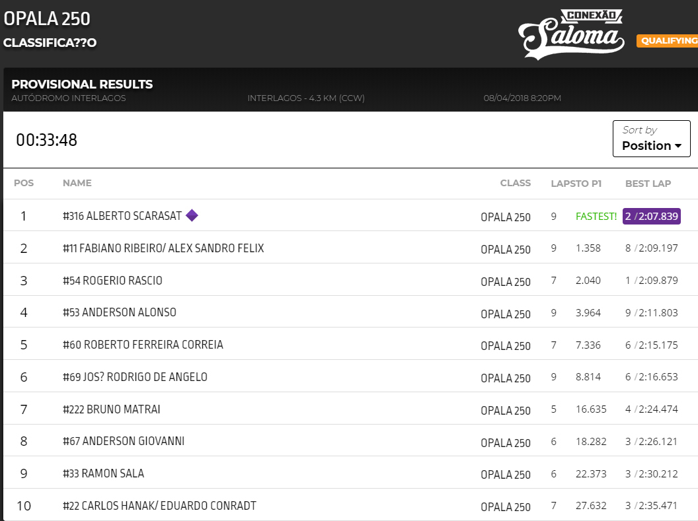Image resolution: width=698 pixels, height=521 pixels.
Task: Open the Sort by Position dropdown
Action: point(651,139)
